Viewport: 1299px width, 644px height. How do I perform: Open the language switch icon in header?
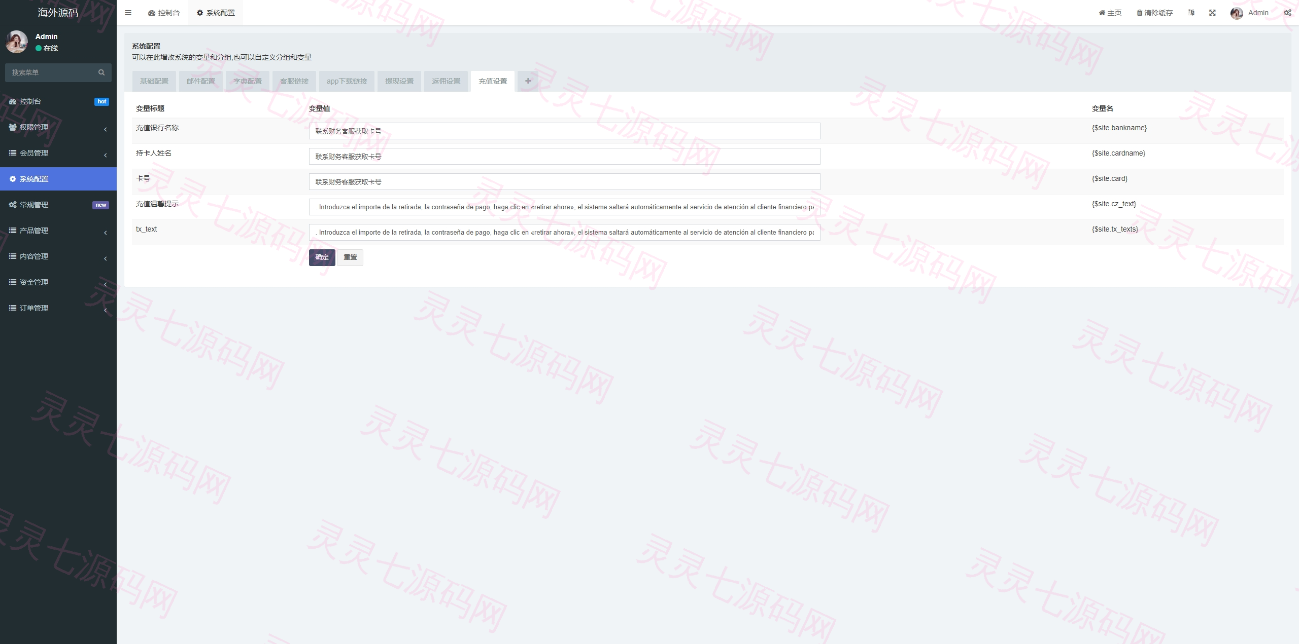coord(1191,13)
